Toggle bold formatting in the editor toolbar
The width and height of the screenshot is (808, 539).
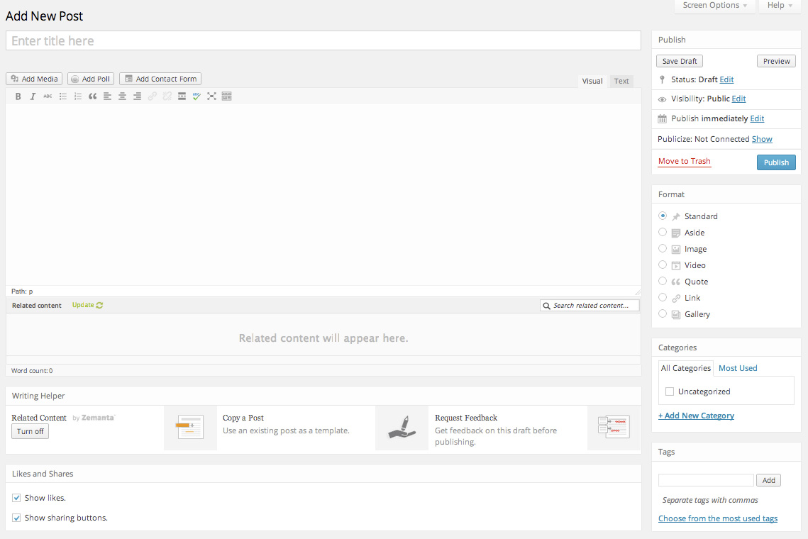click(x=18, y=96)
